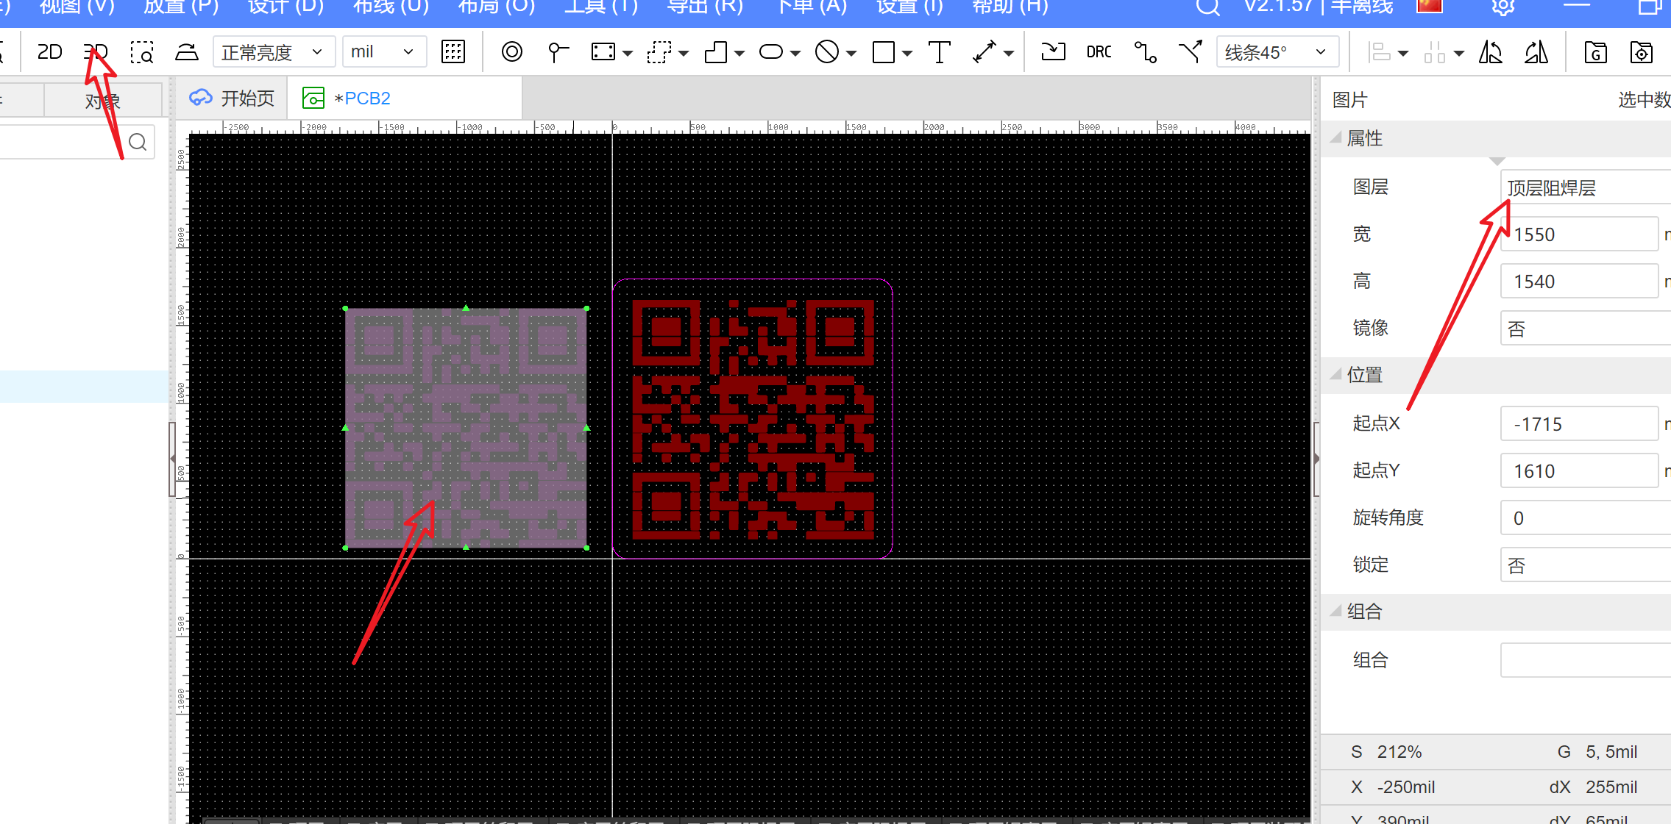Image resolution: width=1671 pixels, height=824 pixels.
Task: Click the flip board view icon
Action: tap(186, 52)
